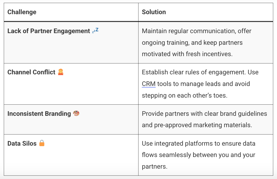Select Lack of Partner Engagement text
Viewport: 277px width, 179px height.
[x=49, y=31]
